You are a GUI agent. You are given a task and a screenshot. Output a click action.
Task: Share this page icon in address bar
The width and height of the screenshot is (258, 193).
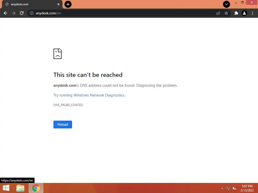218,13
